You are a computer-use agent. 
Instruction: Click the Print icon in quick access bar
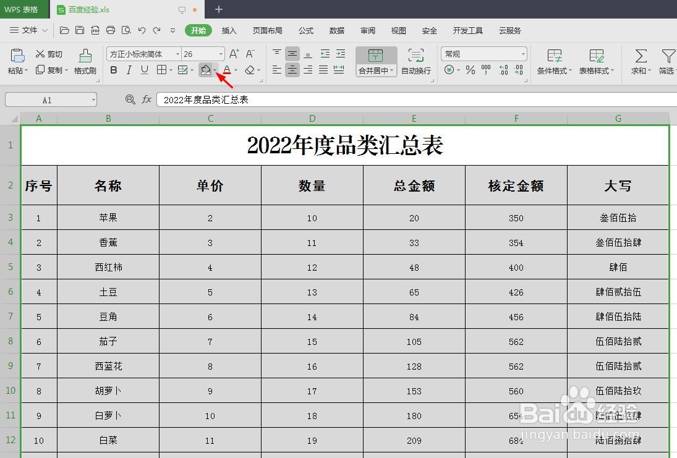(x=111, y=30)
